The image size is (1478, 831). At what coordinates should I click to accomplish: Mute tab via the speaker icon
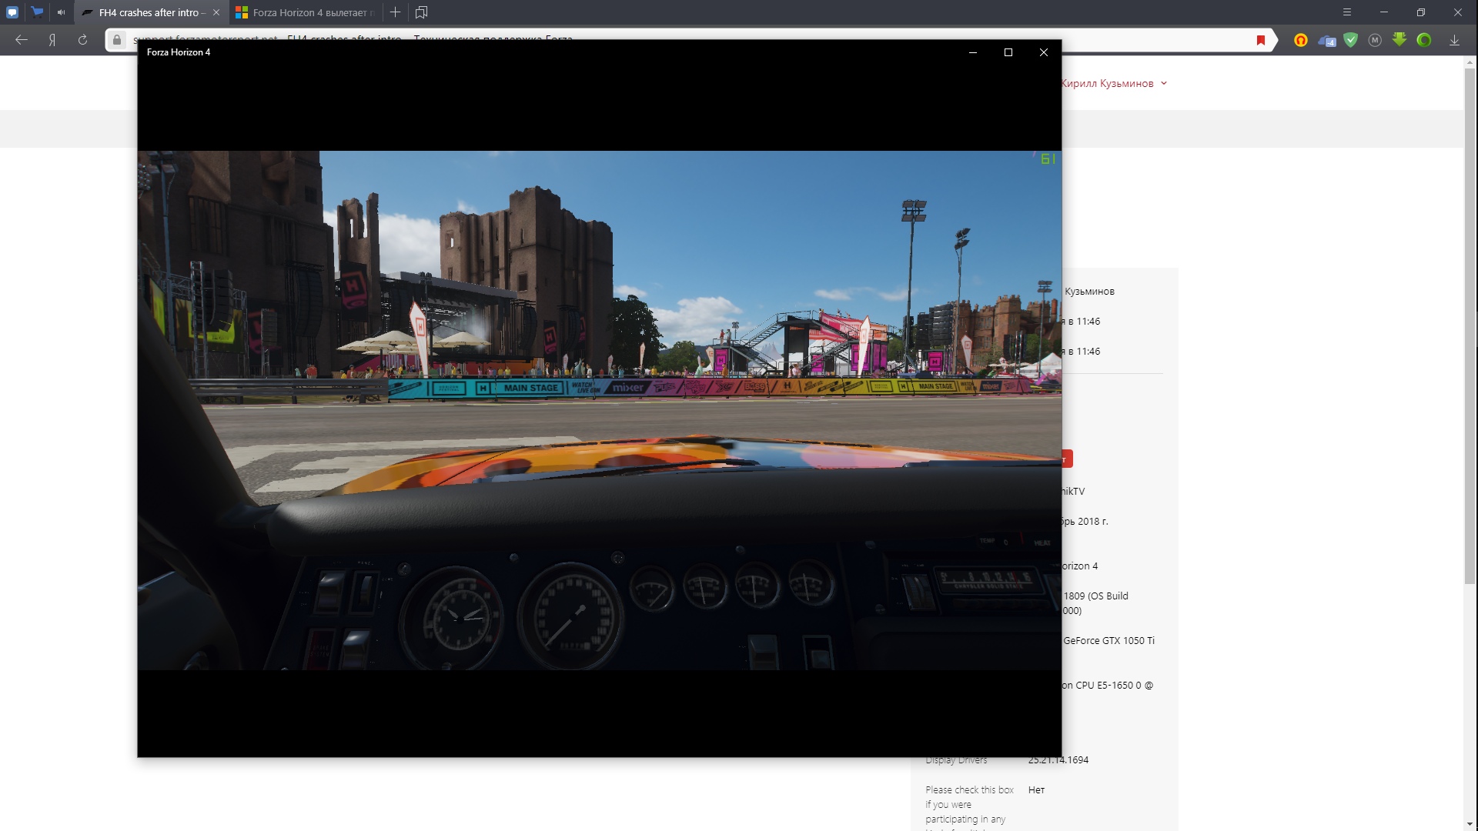pyautogui.click(x=62, y=12)
